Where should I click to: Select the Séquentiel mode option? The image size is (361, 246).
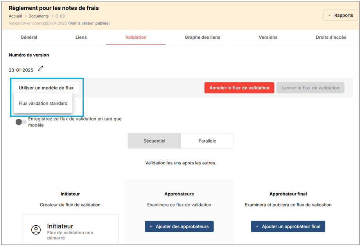point(154,141)
